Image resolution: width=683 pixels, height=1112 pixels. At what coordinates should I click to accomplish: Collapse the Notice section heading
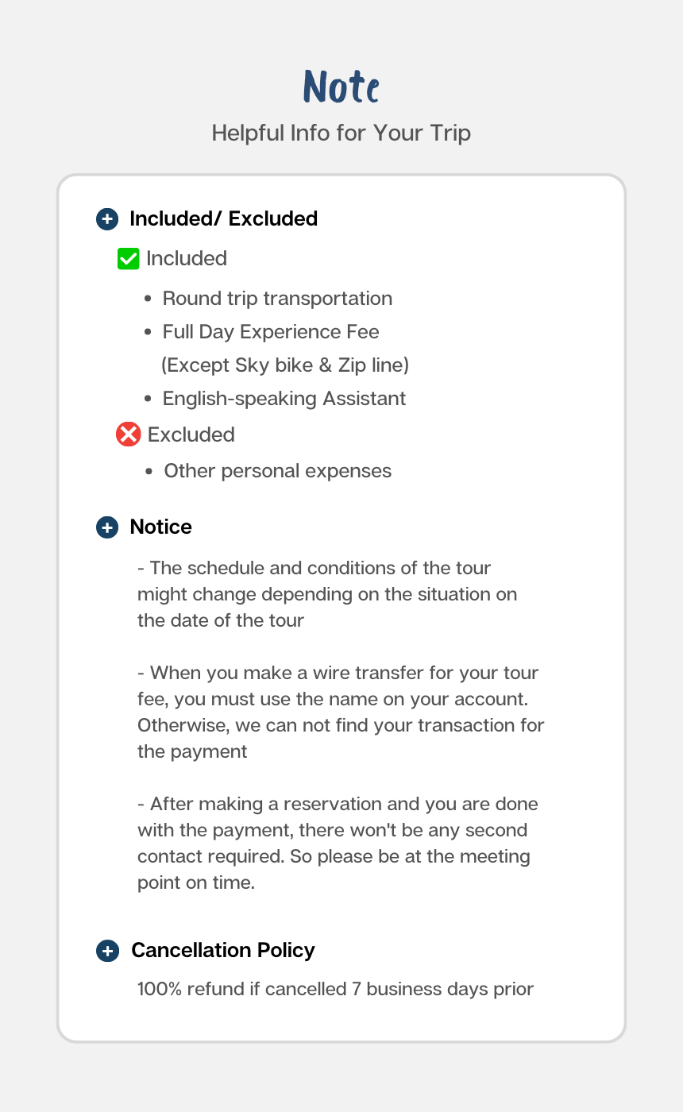[160, 527]
